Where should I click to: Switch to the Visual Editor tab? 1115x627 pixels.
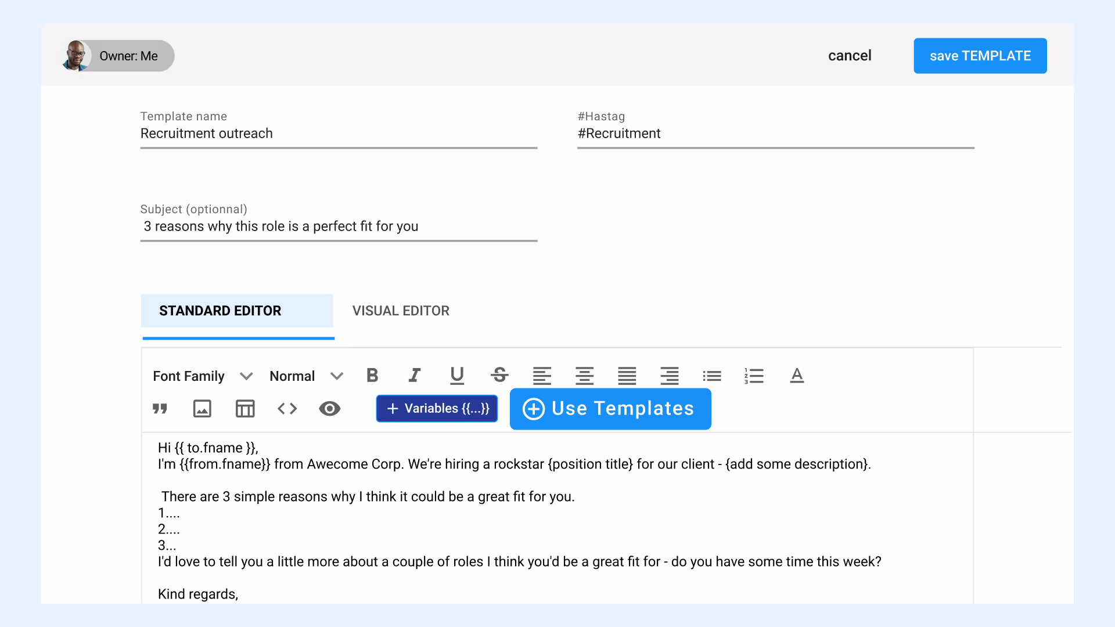[401, 311]
